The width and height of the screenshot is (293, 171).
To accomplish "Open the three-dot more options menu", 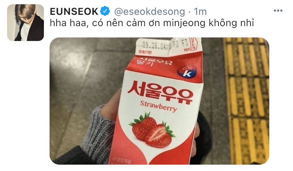I will click(278, 11).
